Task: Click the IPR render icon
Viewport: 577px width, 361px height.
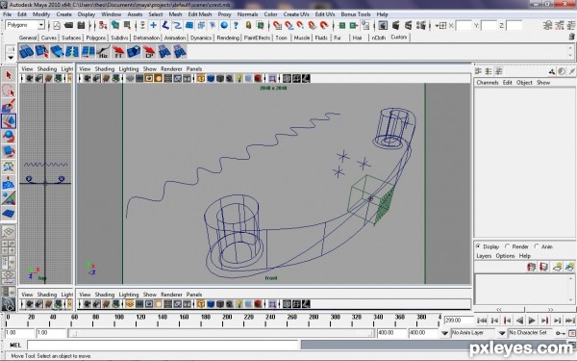Action: pyautogui.click(x=408, y=25)
